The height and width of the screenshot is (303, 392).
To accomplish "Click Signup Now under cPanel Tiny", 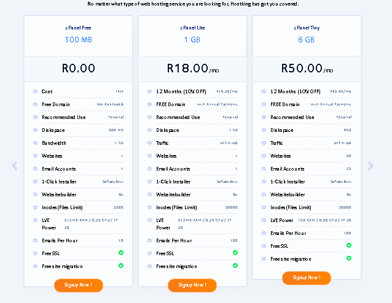I will (307, 278).
